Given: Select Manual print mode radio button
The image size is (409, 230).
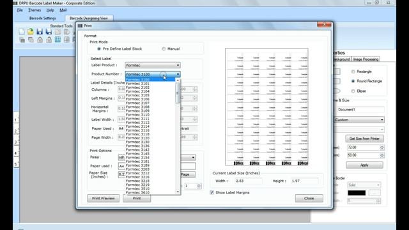Looking at the screenshot, I should 164,49.
